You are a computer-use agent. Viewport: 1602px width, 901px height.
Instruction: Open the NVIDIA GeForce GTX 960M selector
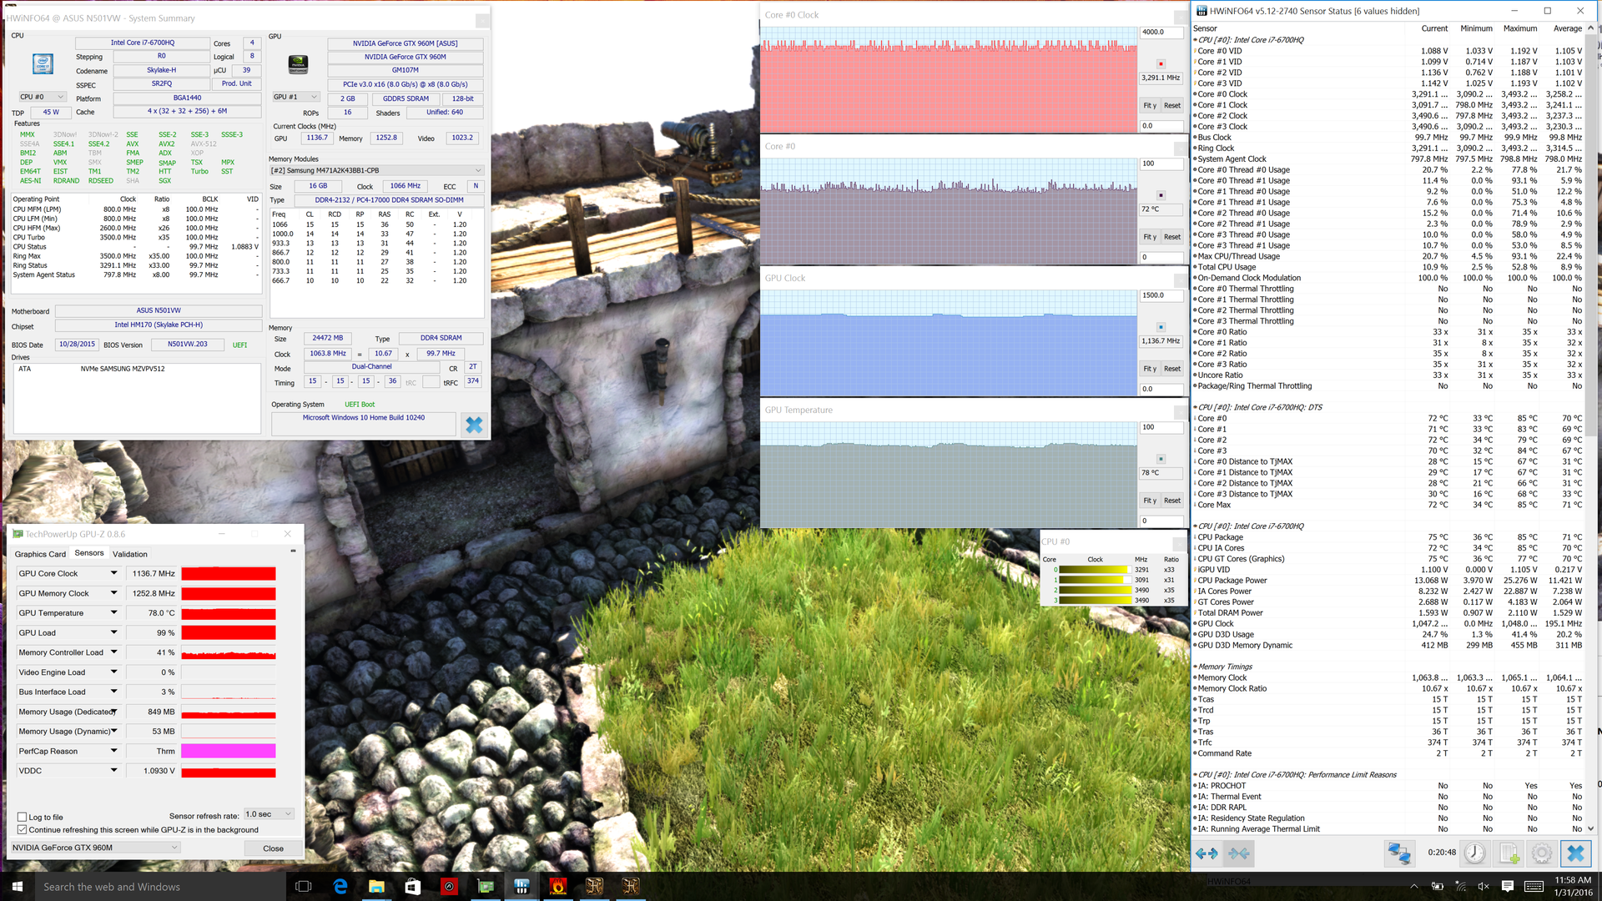click(x=94, y=848)
